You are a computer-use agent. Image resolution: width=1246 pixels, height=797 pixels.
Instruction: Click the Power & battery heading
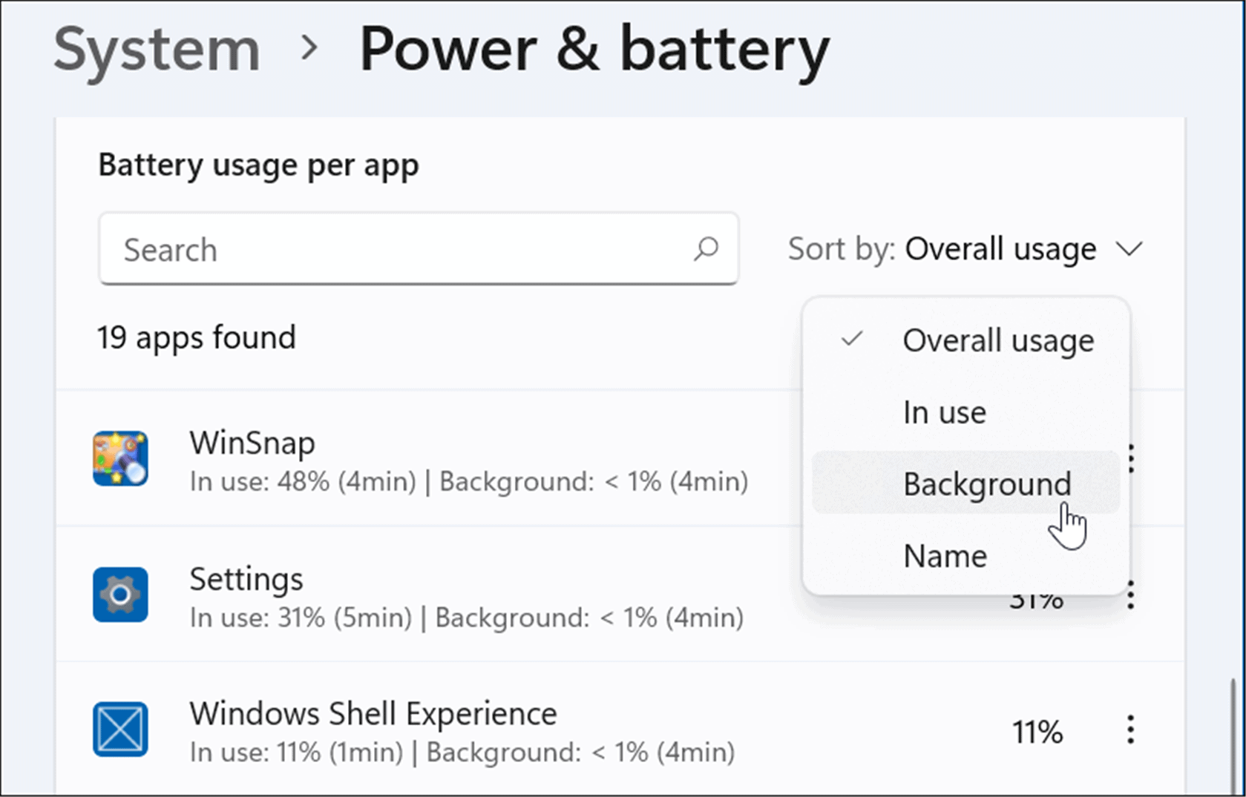(594, 50)
